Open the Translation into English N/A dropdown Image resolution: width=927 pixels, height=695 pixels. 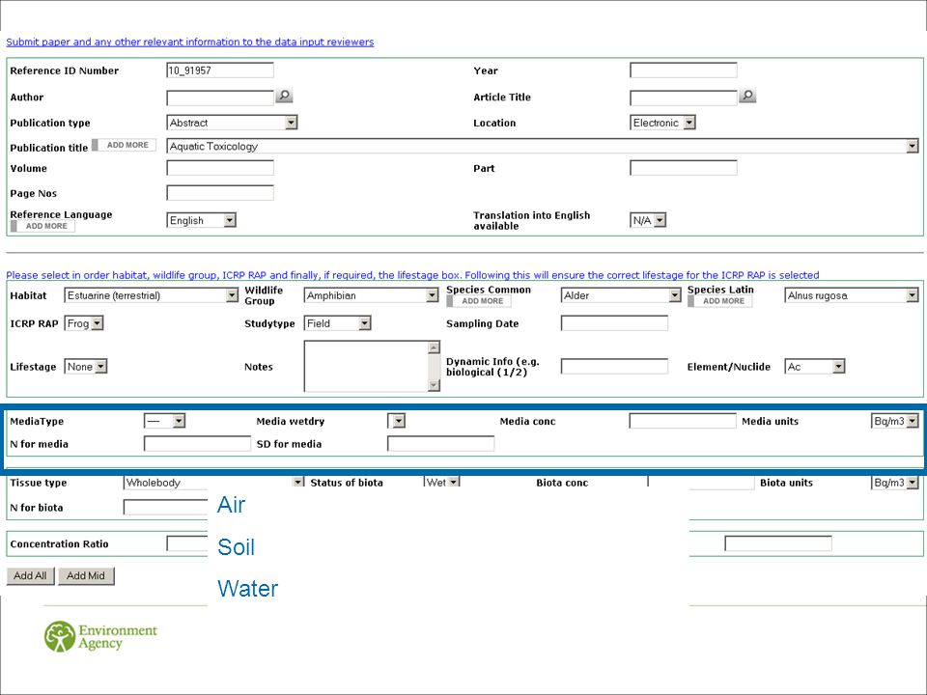click(648, 220)
